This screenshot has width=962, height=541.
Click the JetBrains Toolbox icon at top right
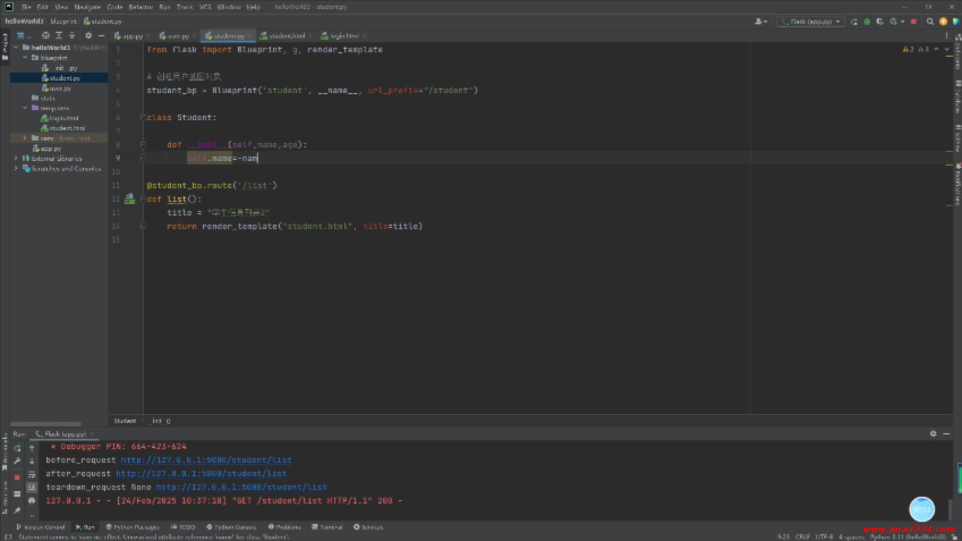[955, 22]
